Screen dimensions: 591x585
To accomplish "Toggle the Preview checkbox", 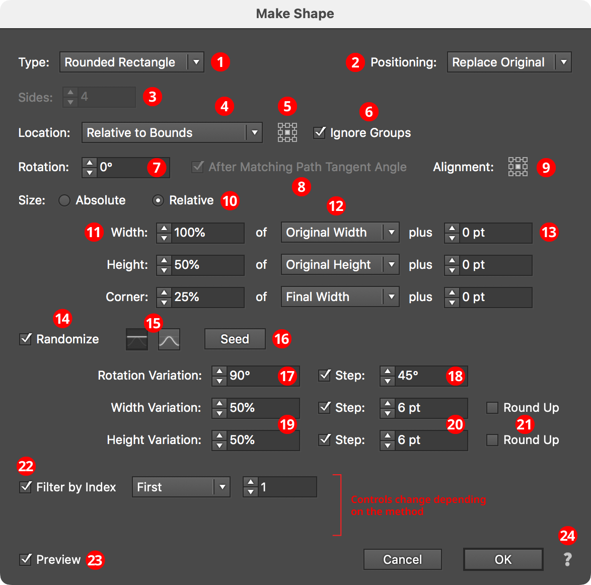I will pyautogui.click(x=25, y=559).
